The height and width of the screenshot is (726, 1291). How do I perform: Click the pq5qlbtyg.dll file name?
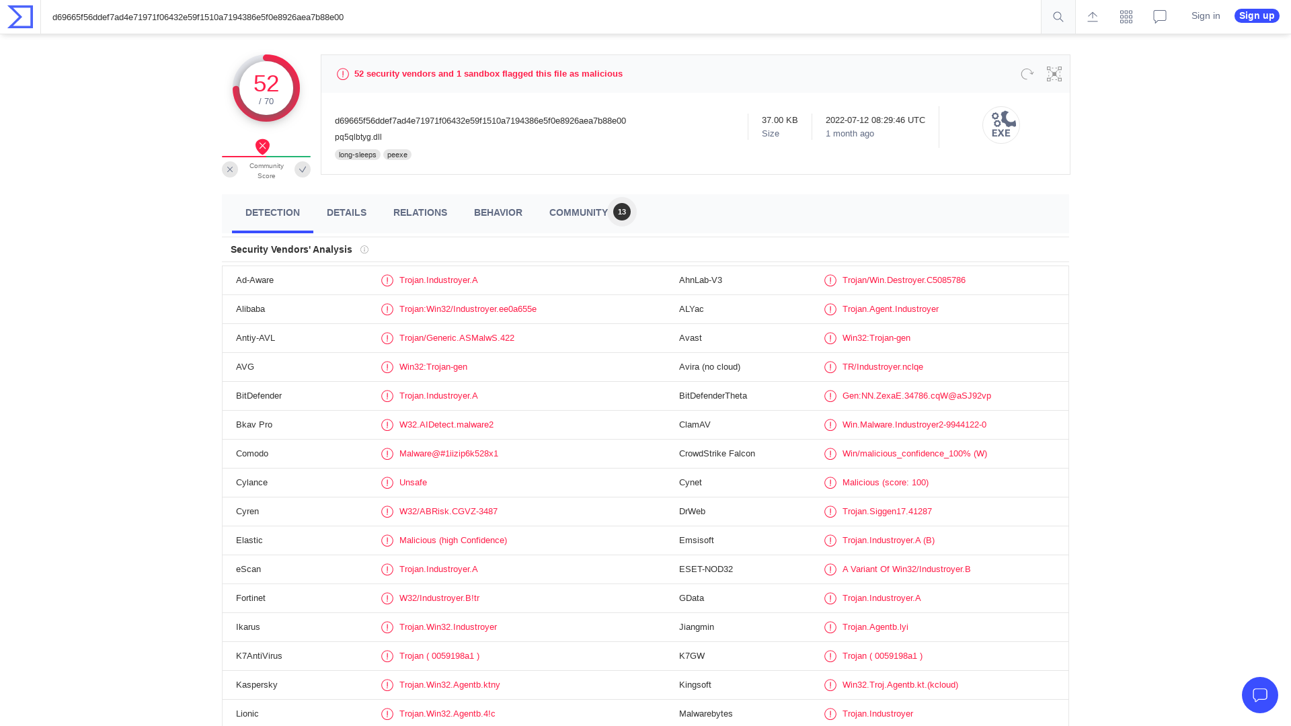[358, 137]
